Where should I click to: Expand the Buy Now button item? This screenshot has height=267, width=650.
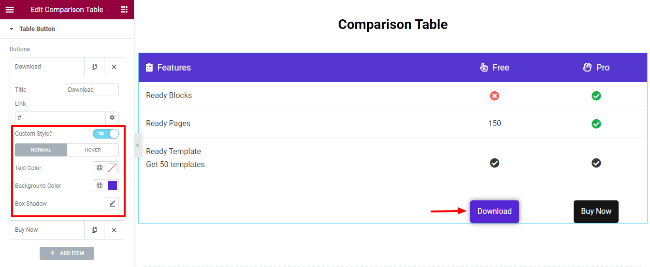[46, 230]
